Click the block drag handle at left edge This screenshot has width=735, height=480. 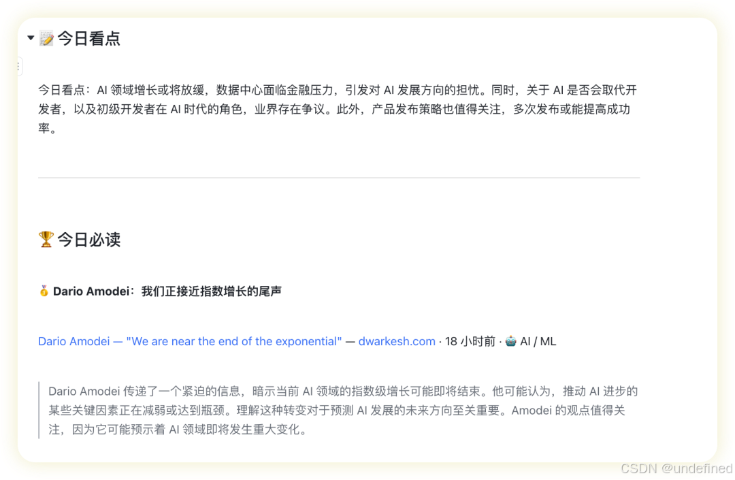click(x=19, y=67)
